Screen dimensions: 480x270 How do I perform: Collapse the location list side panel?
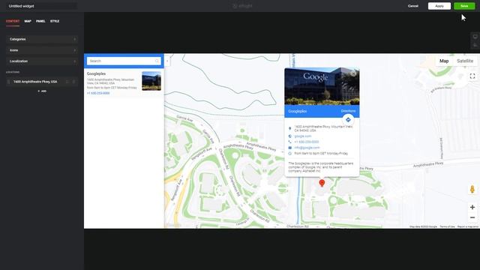167,61
